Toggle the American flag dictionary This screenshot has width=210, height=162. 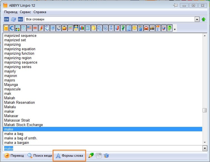[x=29, y=28]
